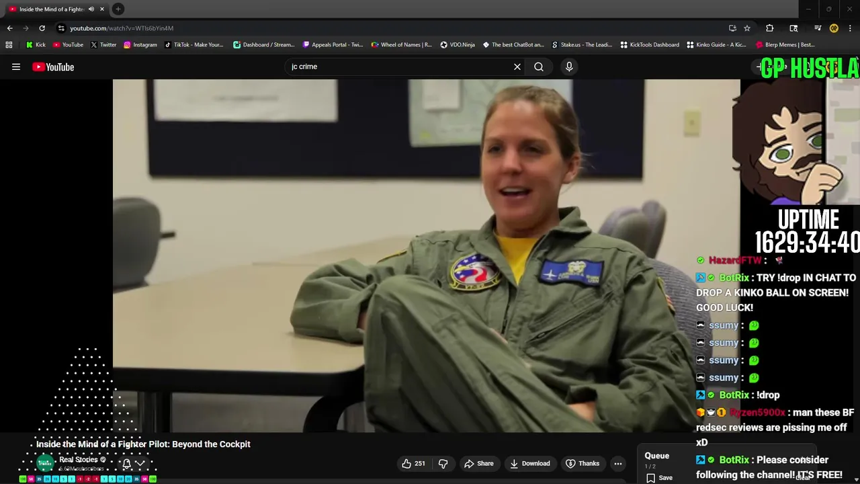The height and width of the screenshot is (484, 860).
Task: Toggle the notification bell for Real Stories
Action: pyautogui.click(x=126, y=463)
